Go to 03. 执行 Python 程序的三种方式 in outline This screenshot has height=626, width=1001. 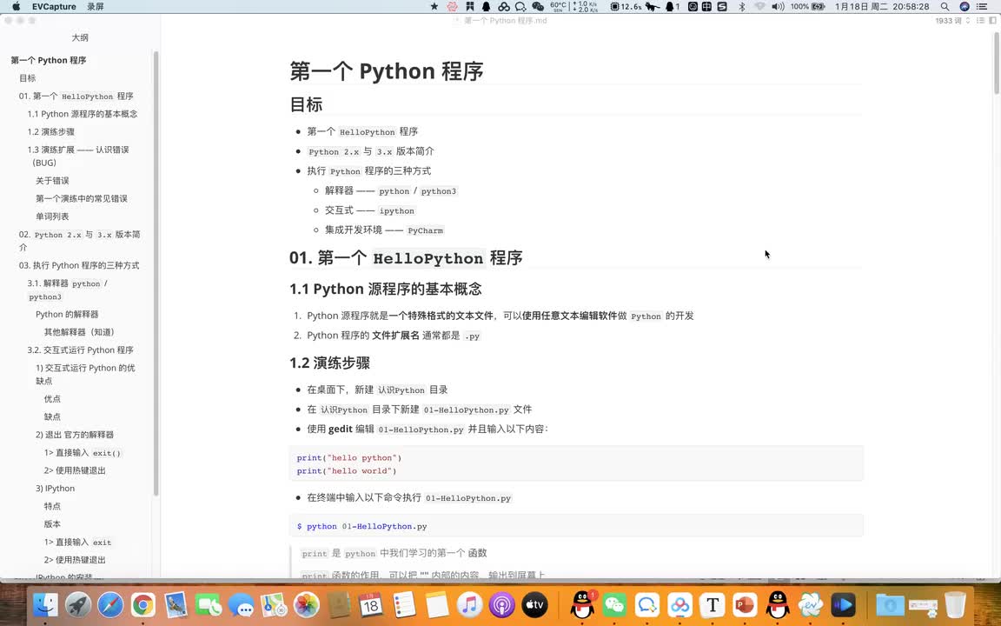(x=79, y=265)
